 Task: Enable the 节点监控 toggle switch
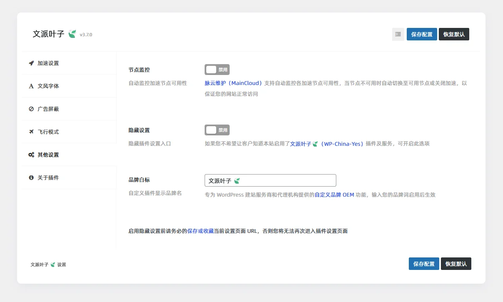[x=217, y=69]
